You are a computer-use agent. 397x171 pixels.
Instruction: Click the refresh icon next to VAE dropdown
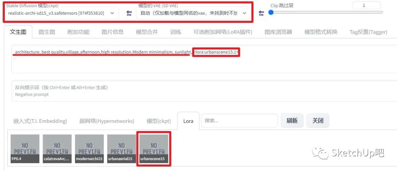261,14
